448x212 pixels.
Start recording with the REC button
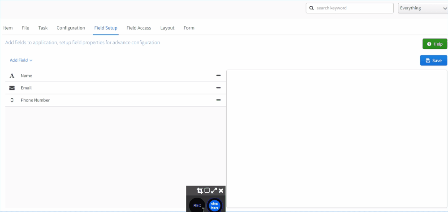197,205
